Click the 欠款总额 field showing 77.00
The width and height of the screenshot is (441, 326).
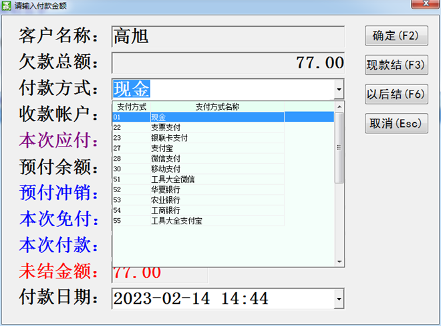[x=228, y=63]
